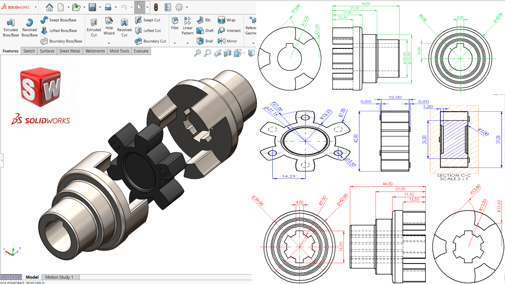Toggle the Select arrow cursor tool
Viewport: 505px width, 284px height.
[x=139, y=7]
